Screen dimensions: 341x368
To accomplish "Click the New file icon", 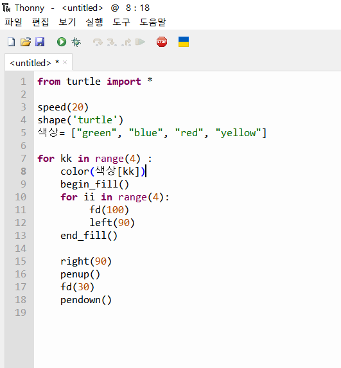I will [12, 42].
